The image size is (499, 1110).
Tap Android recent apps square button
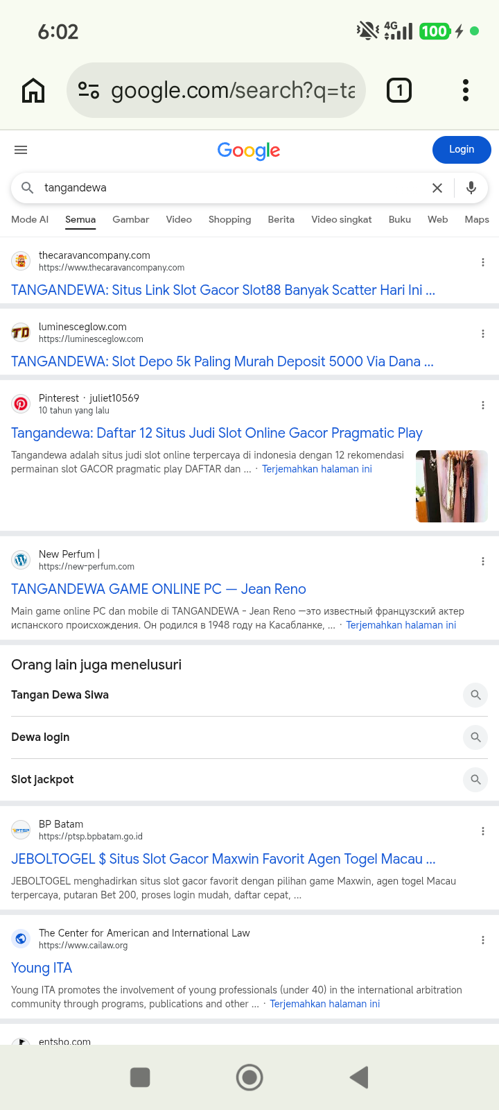coord(140,1077)
